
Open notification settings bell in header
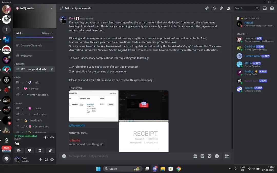[214, 8]
